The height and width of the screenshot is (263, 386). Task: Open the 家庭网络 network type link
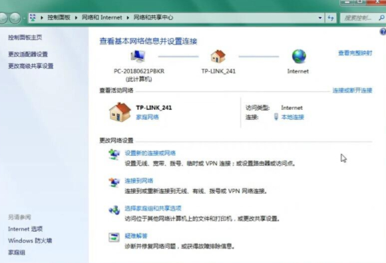coord(148,117)
